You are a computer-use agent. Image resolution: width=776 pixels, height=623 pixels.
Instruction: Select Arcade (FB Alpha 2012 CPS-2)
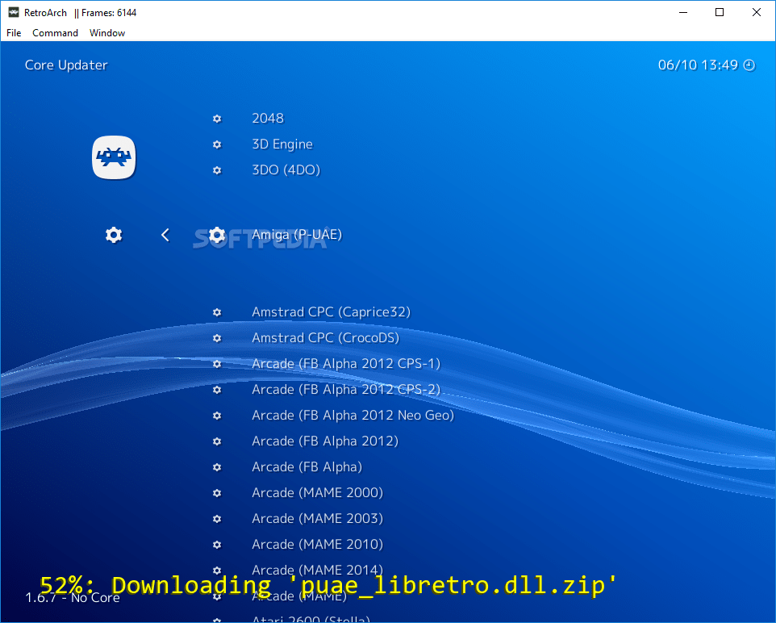pyautogui.click(x=346, y=389)
